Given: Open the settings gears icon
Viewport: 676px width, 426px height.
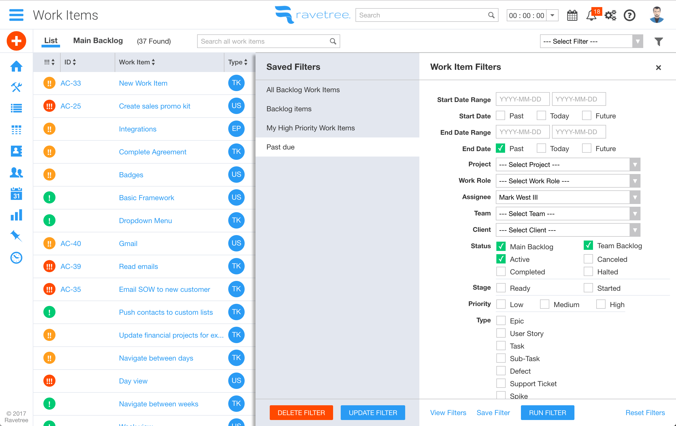Looking at the screenshot, I should [x=610, y=16].
